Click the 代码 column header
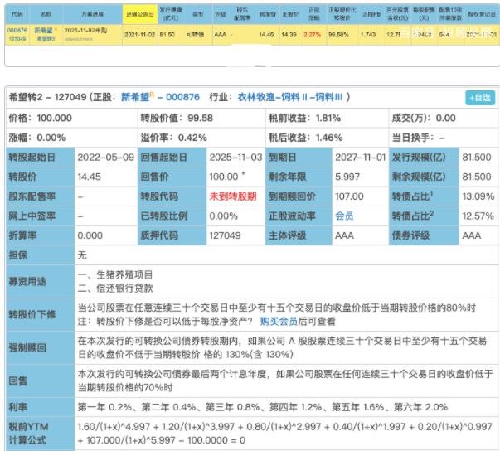The height and width of the screenshot is (451, 500). point(17,14)
